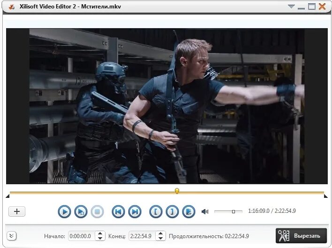
Task: Jump to the next frame marker
Action: [x=135, y=211]
